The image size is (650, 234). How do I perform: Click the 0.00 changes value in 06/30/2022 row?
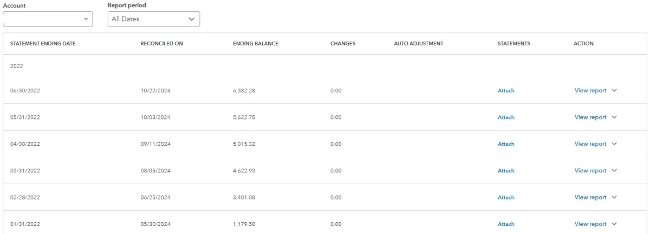coord(336,91)
